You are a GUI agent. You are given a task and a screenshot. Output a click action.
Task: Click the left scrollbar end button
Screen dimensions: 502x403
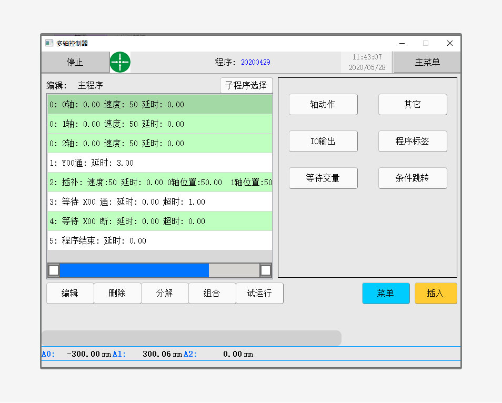pos(54,270)
